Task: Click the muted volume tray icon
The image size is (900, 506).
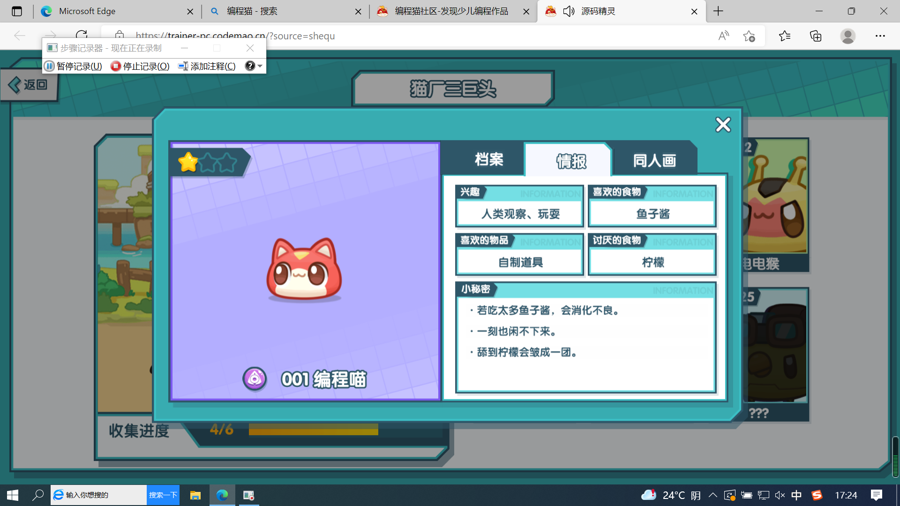Action: [780, 495]
